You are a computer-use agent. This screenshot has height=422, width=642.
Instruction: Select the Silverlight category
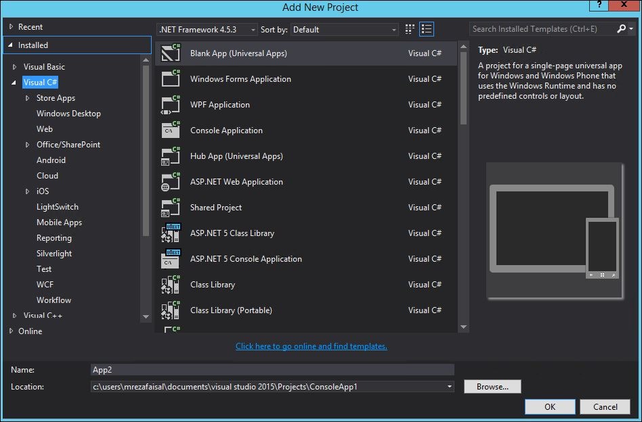[55, 253]
